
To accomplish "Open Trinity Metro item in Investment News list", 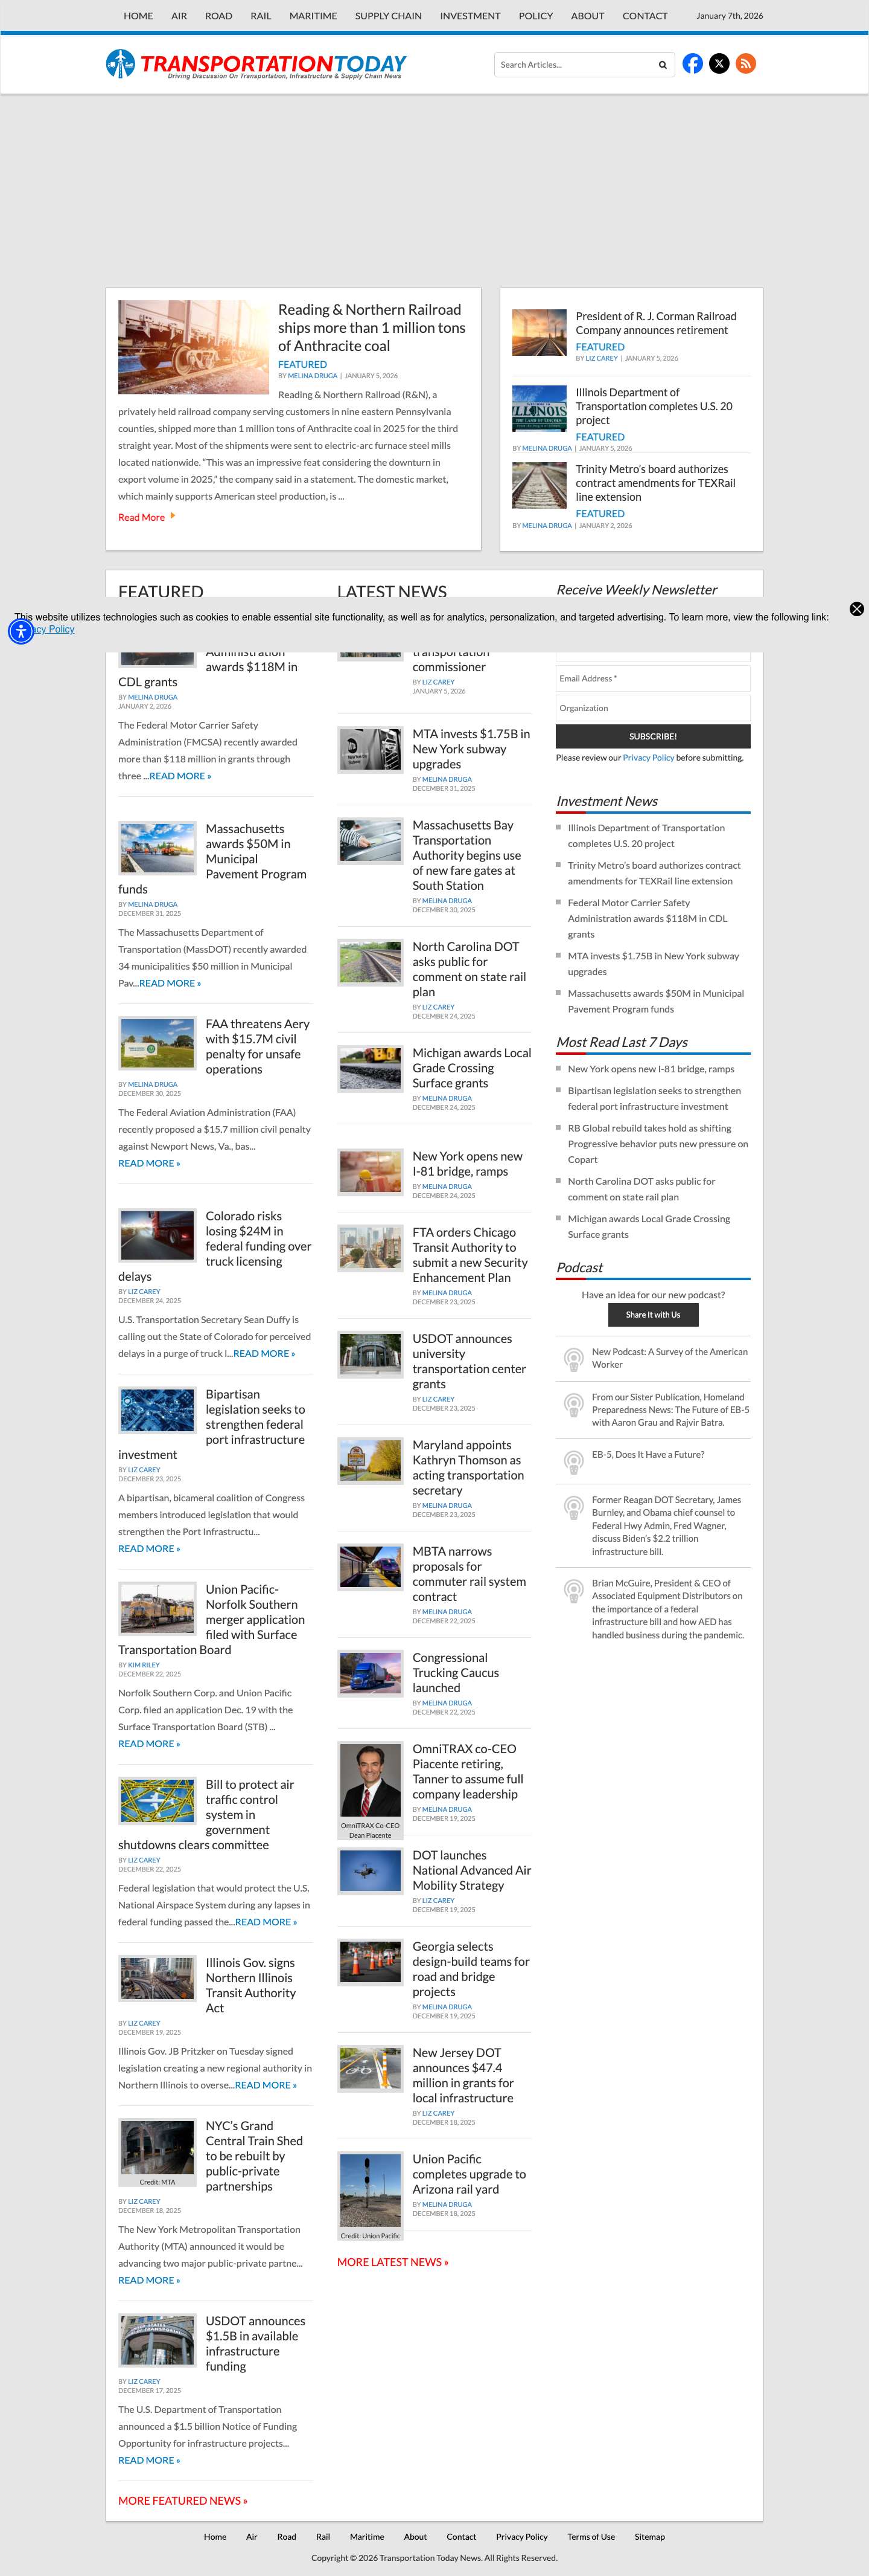I will 654,873.
